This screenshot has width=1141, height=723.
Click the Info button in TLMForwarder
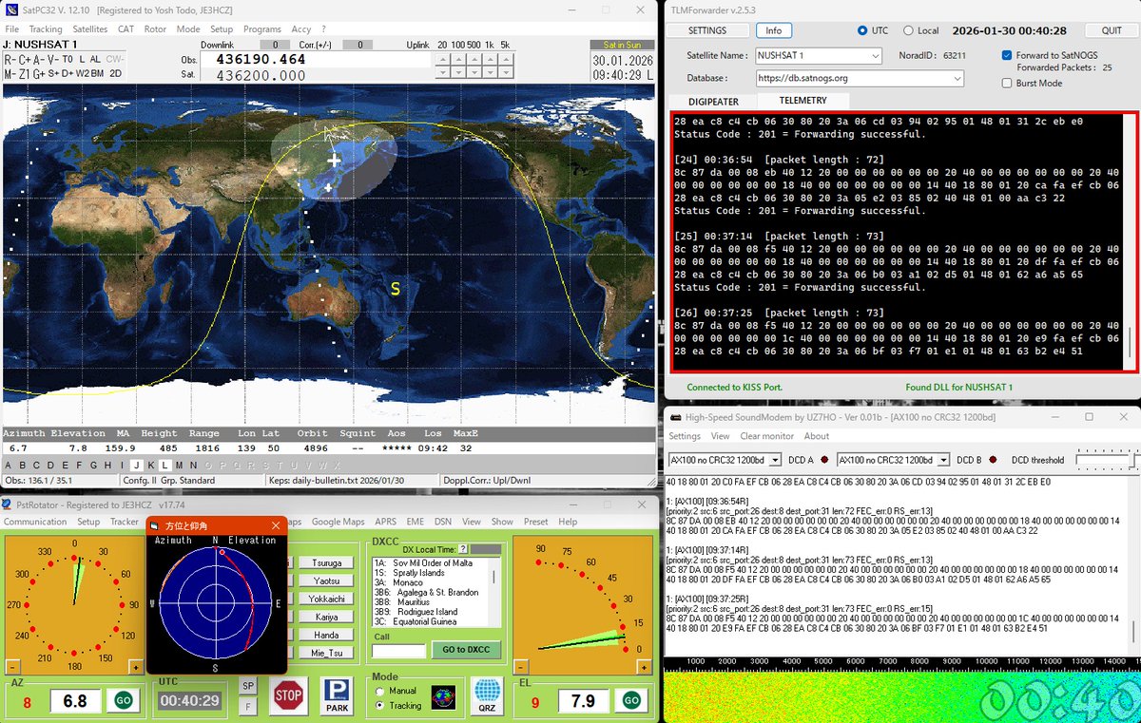coord(774,30)
